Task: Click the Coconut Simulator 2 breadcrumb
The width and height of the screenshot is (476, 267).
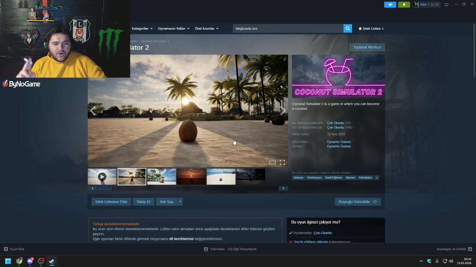Action: (x=155, y=41)
